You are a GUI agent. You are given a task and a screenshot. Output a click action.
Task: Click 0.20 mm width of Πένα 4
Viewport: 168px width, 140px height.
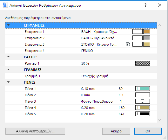pyautogui.click(x=88, y=108)
